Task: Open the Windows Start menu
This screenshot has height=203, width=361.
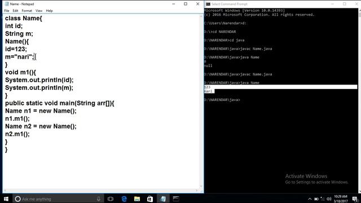Action: [6, 199]
